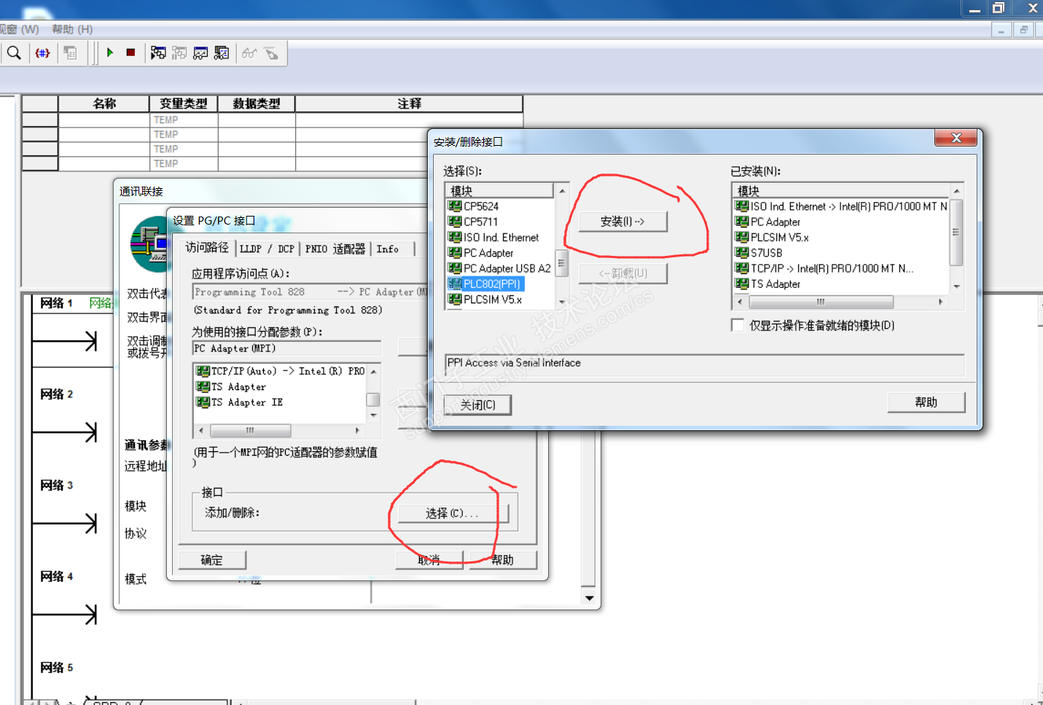
Task: Switch to the 访问路径 tab
Action: pyautogui.click(x=207, y=248)
